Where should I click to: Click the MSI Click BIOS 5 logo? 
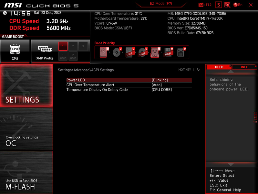(41, 6)
